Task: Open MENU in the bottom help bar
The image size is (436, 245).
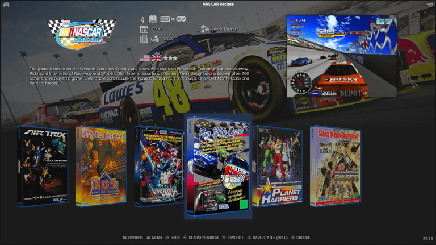Action: pos(154,238)
